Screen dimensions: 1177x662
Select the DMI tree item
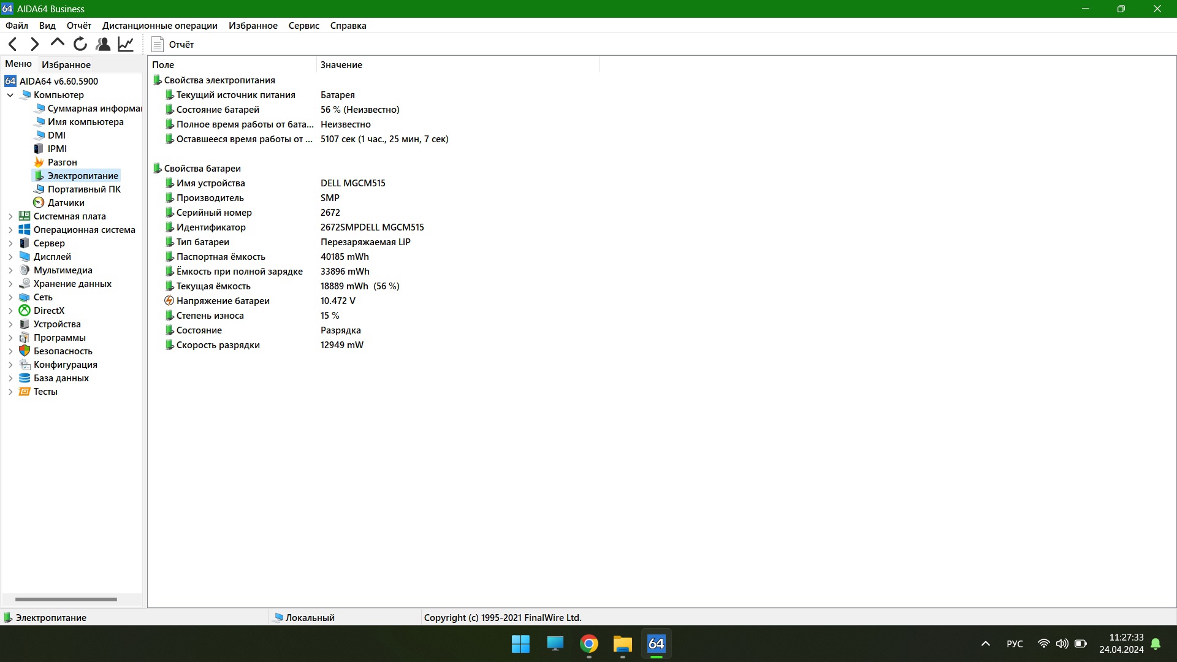(50, 135)
